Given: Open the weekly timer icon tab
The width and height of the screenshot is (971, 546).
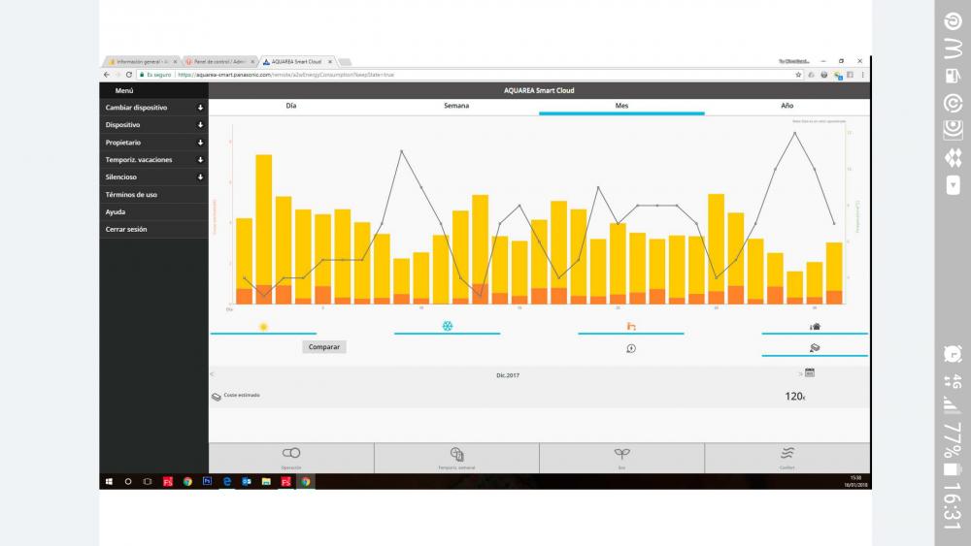Looking at the screenshot, I should coord(456,455).
